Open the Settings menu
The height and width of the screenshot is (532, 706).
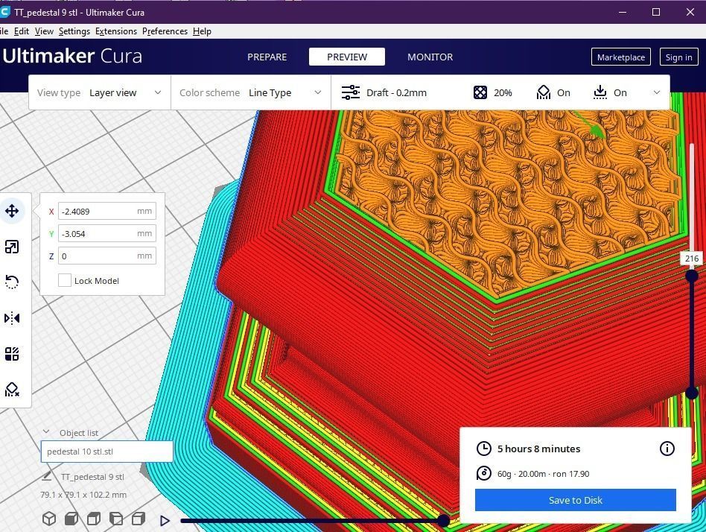(74, 31)
